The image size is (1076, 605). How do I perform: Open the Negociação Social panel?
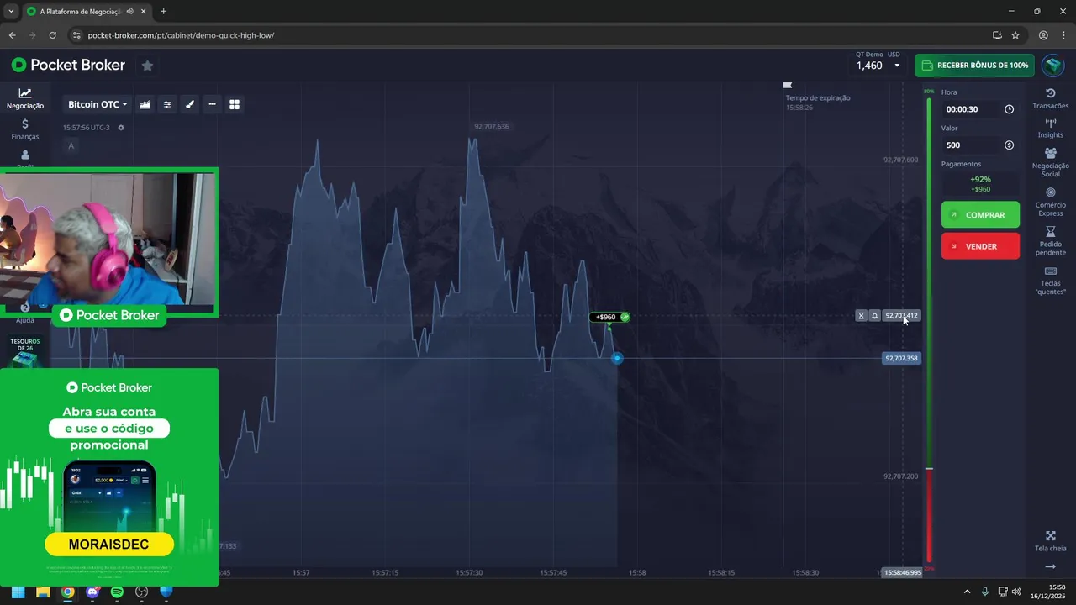coord(1050,162)
